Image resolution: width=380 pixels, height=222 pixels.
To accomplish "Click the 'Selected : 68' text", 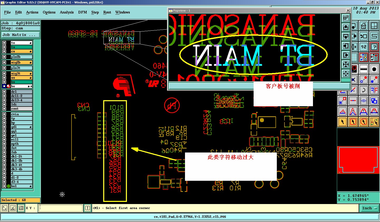I will coord(14,200).
